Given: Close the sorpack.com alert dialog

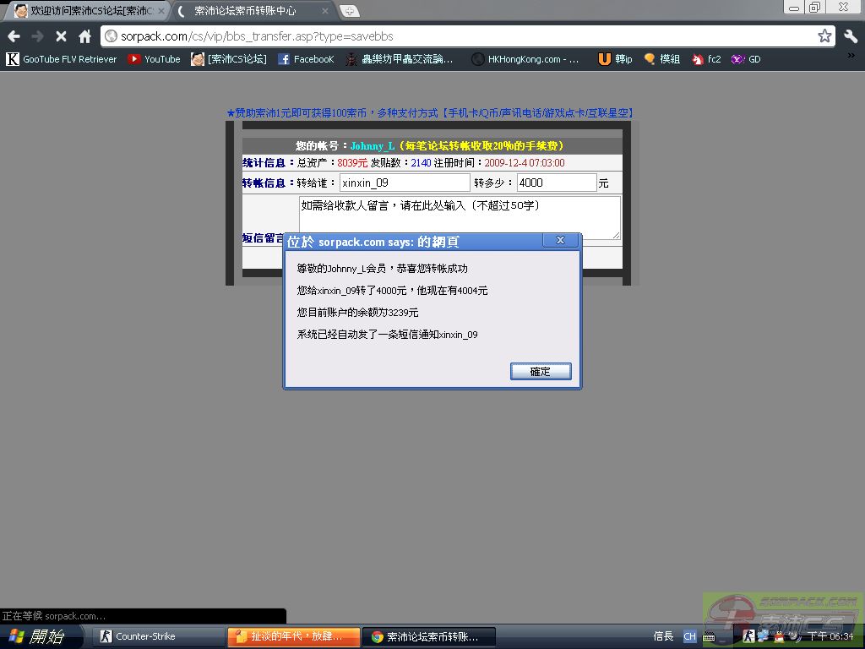Looking at the screenshot, I should point(560,241).
